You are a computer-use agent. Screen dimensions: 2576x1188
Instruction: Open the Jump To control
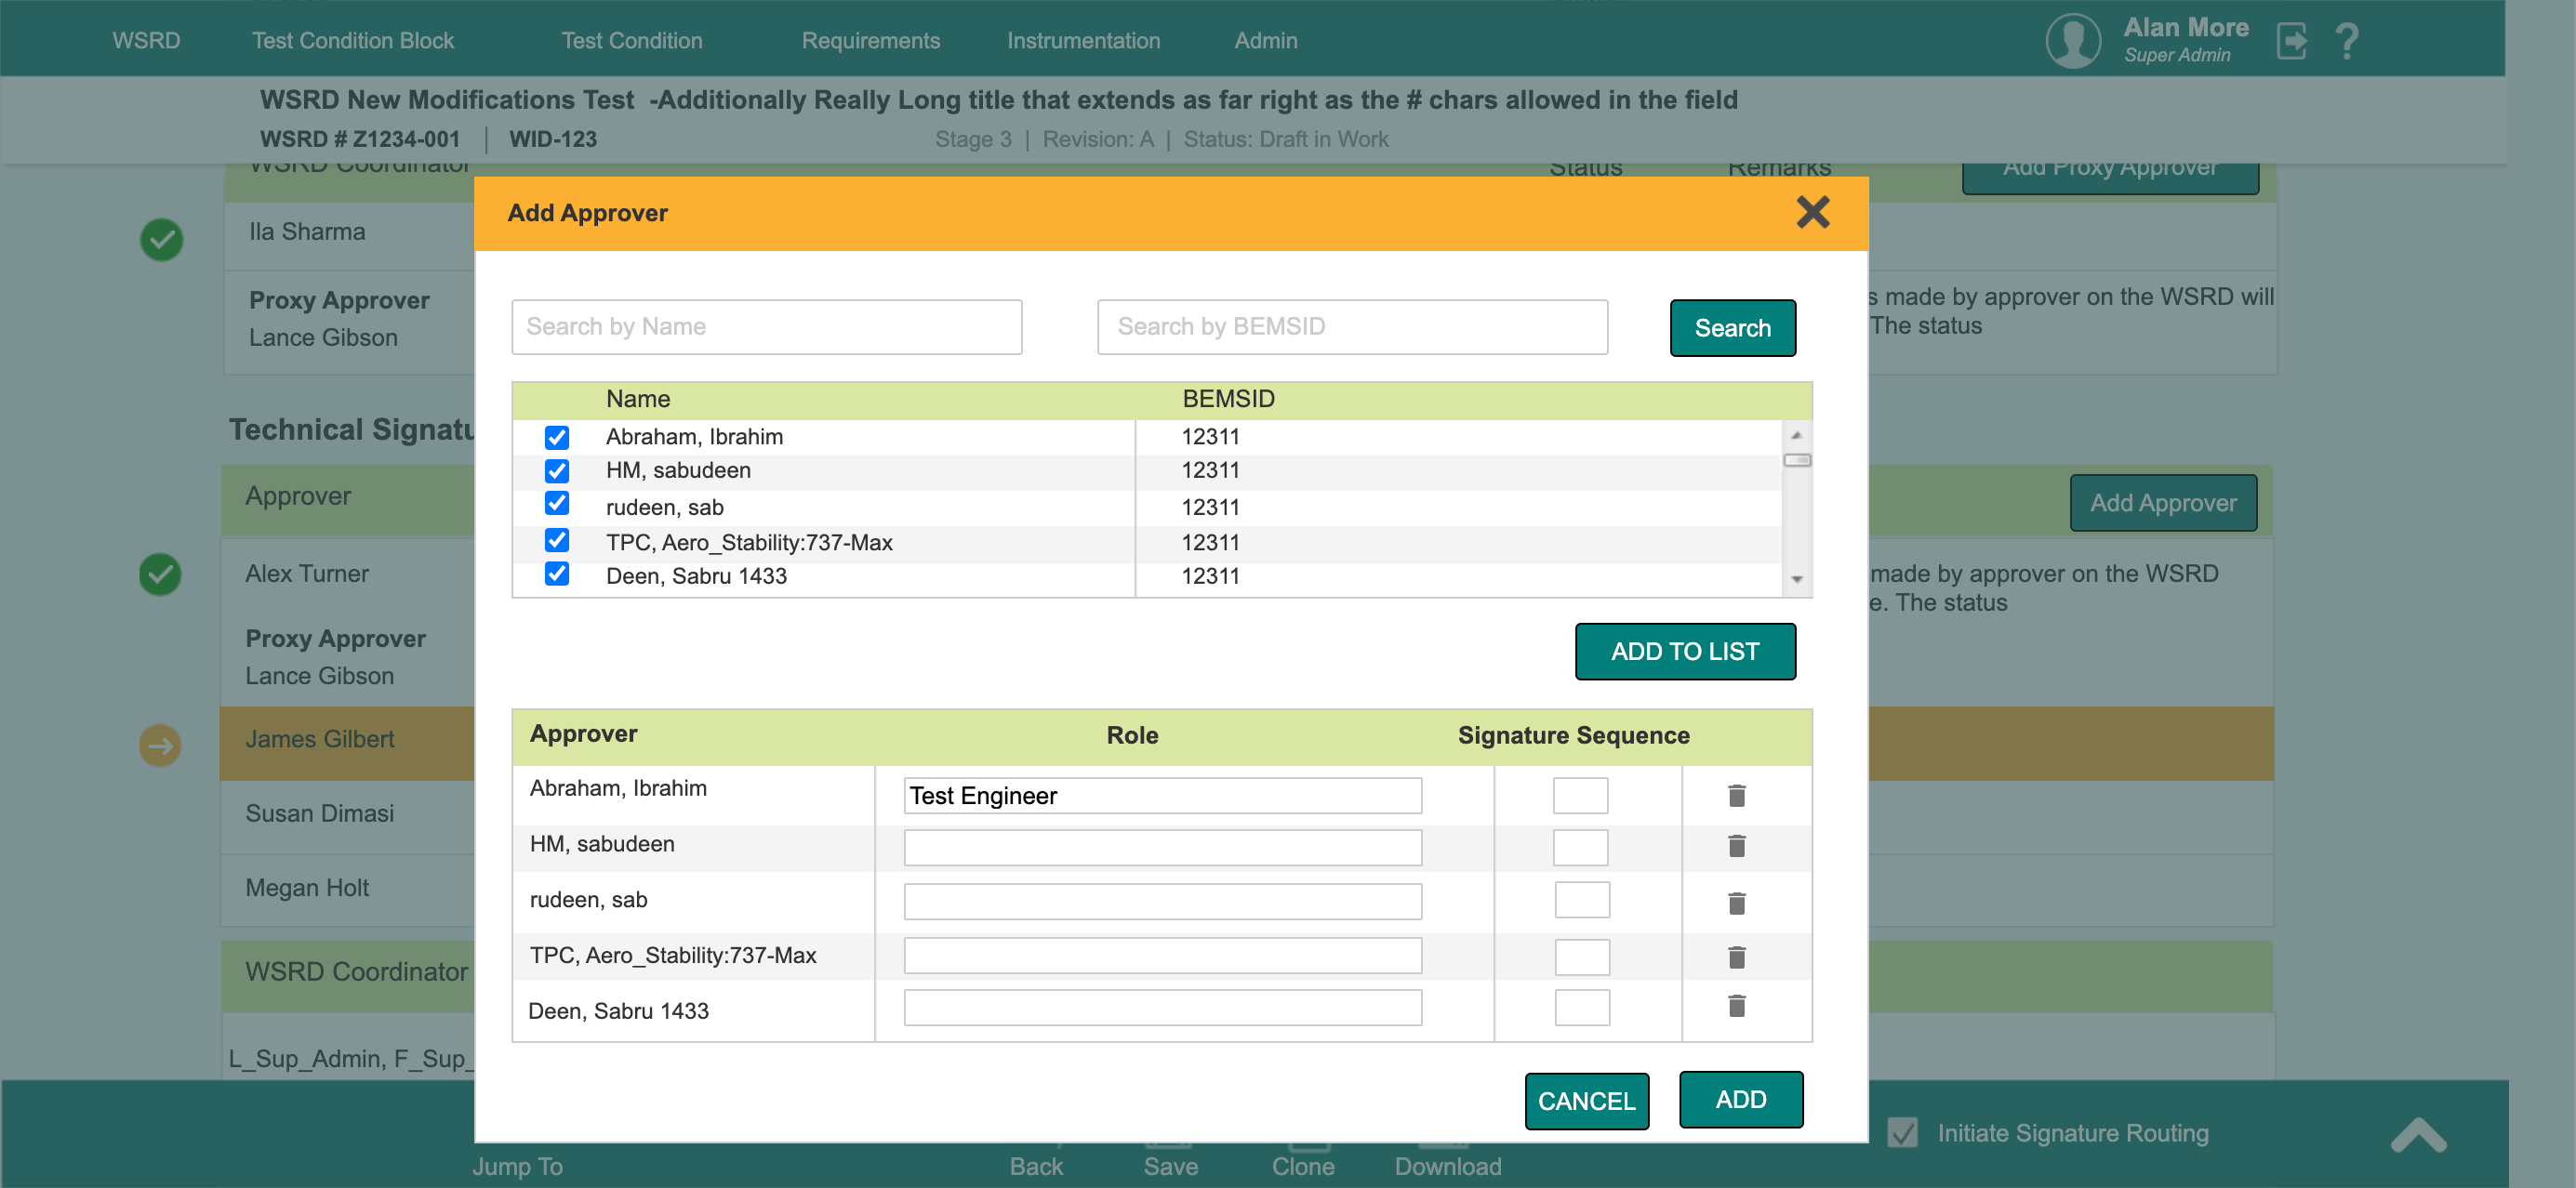(517, 1165)
